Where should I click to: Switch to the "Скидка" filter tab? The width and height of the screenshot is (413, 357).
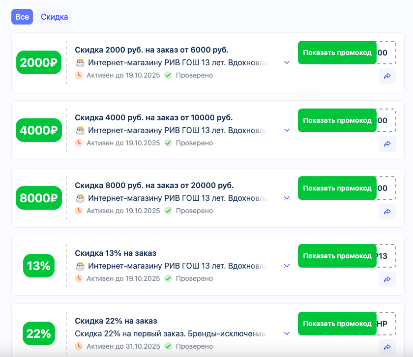tap(54, 17)
